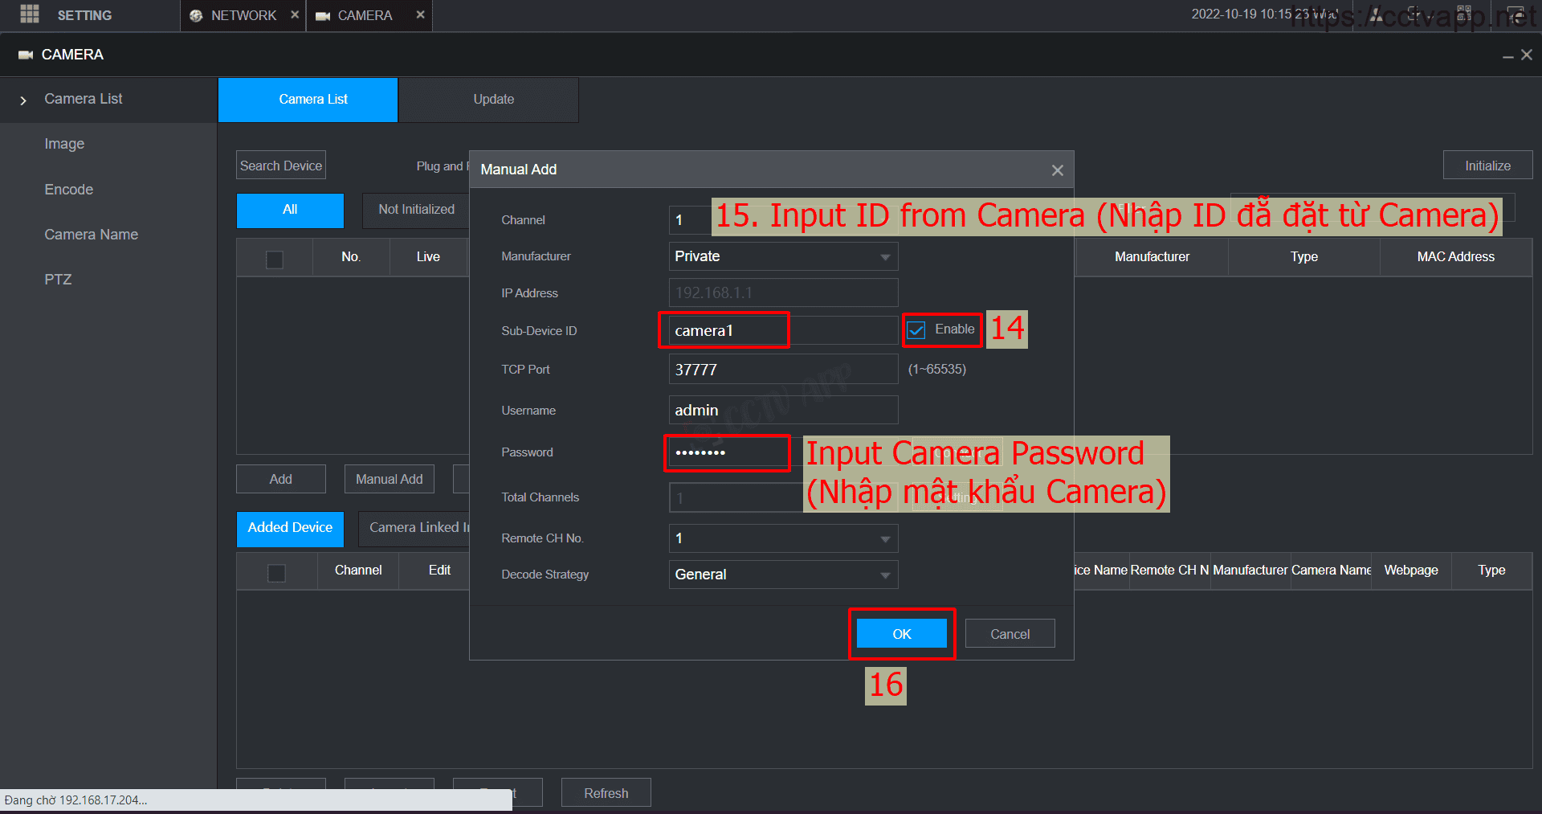Switch to the Update tab
1542x814 pixels.
point(493,100)
